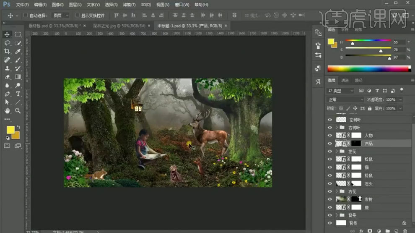
Task: Toggle Quick Mask mode
Action: pos(7,146)
